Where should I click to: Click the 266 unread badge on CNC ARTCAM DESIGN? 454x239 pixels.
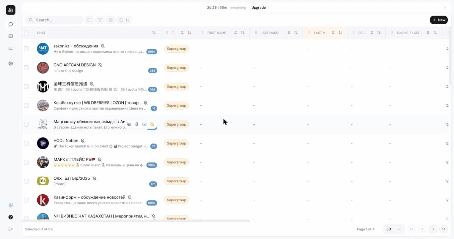153,71
